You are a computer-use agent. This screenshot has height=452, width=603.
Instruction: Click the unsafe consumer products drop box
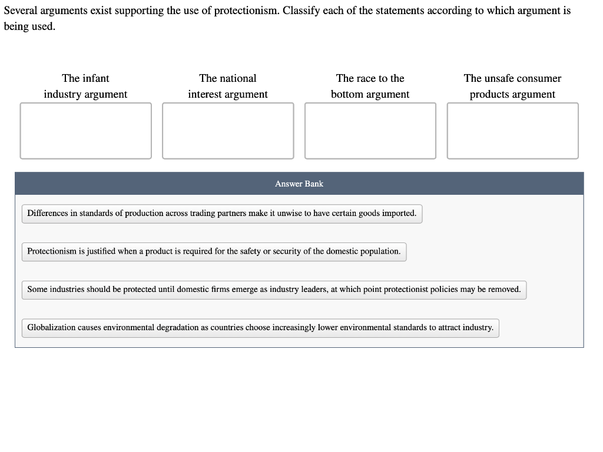tap(513, 131)
